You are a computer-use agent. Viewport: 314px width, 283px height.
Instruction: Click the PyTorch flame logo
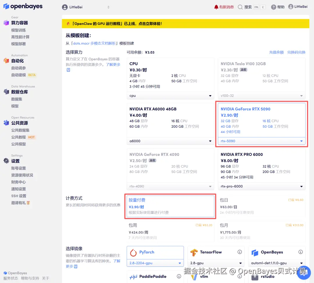pos(133,253)
